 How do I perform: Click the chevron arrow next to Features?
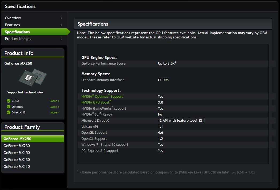[62, 25]
